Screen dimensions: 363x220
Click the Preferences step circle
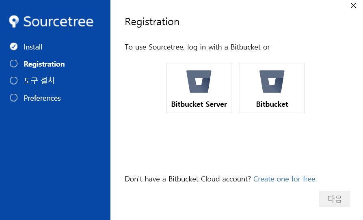coord(14,98)
